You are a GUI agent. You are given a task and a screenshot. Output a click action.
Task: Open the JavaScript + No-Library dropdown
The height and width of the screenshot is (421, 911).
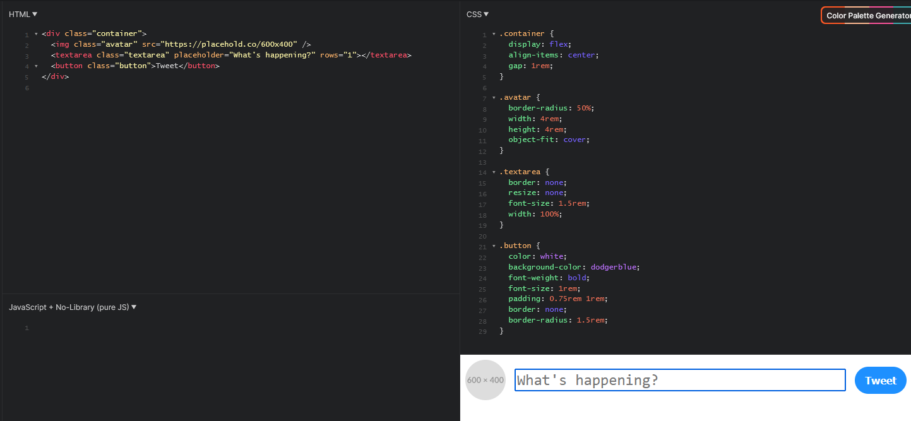(73, 307)
